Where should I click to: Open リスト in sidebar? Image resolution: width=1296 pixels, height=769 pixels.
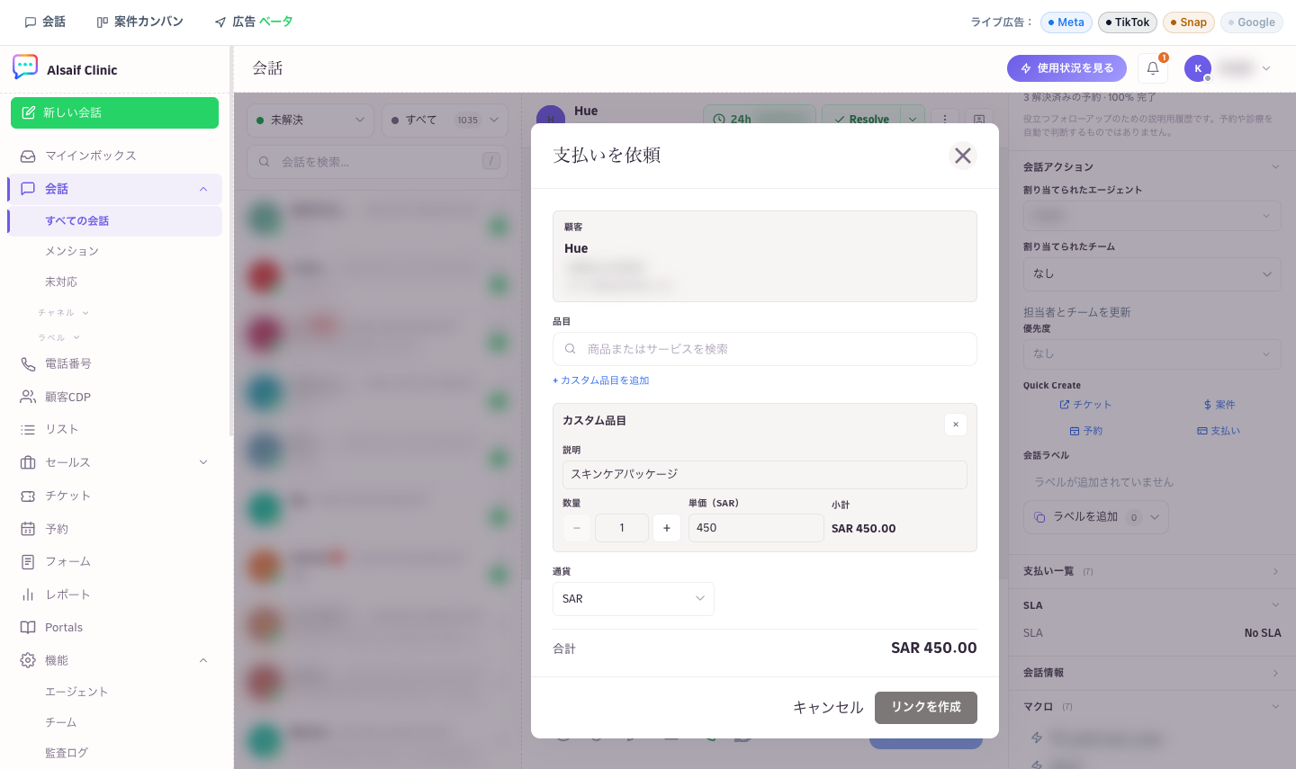[x=114, y=430]
